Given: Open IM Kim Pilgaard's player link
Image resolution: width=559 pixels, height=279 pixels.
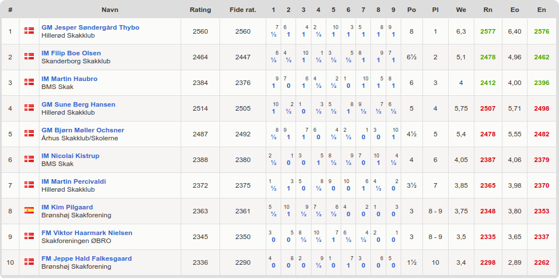Looking at the screenshot, I should coord(67,207).
